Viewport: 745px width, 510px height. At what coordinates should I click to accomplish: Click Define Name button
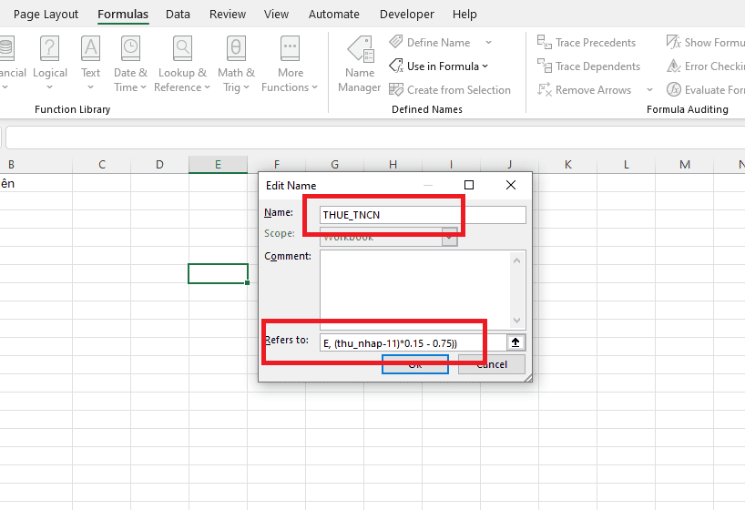(x=430, y=43)
